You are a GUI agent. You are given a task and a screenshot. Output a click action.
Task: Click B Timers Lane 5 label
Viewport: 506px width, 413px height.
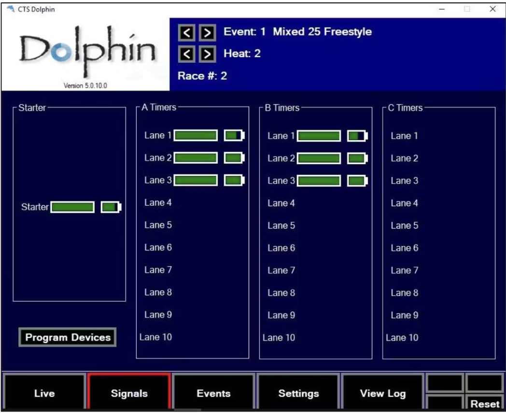point(281,226)
